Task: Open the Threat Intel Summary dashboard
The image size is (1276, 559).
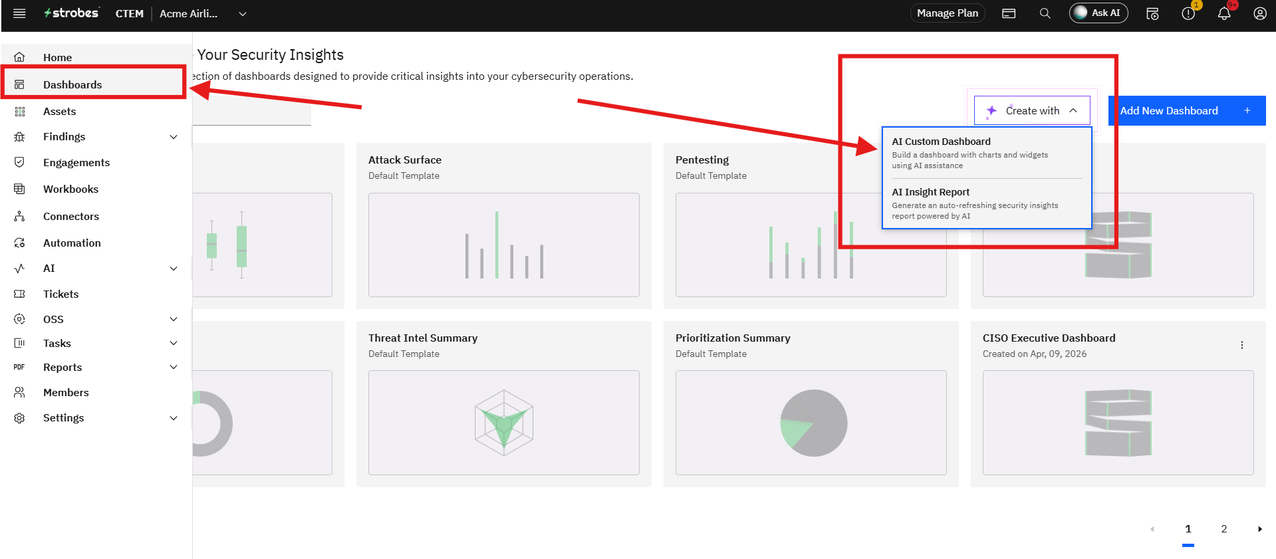Action: coord(504,404)
